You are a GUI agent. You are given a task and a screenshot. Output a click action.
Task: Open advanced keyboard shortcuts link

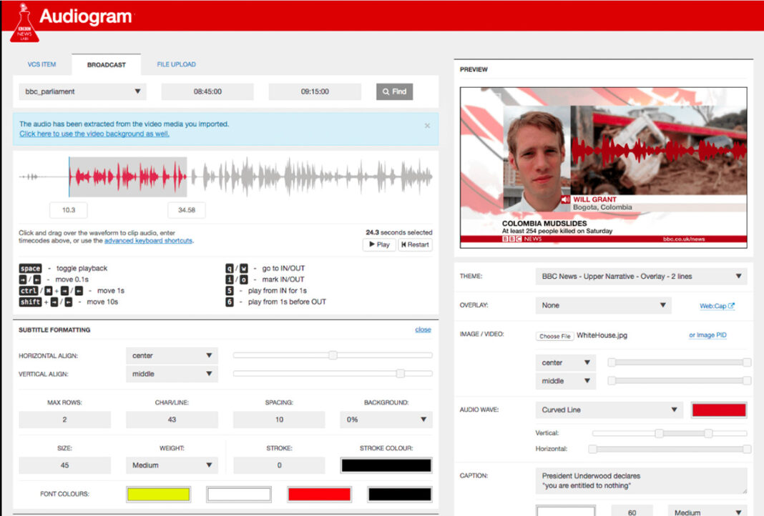(148, 241)
